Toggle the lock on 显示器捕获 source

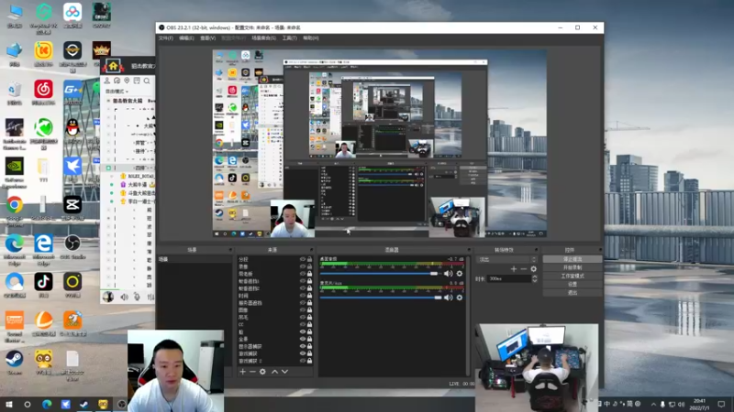(x=309, y=347)
